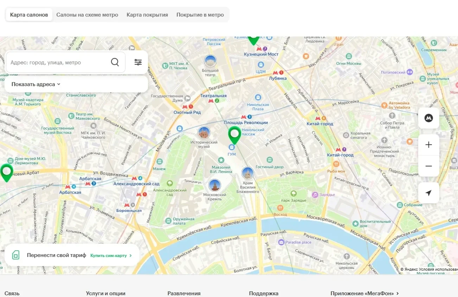Click the SIM card icon in banner
Viewport: 458px width, 297px height.
coord(16,255)
